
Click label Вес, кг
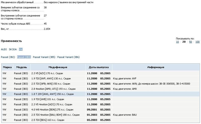pyautogui.click(x=5, y=29)
